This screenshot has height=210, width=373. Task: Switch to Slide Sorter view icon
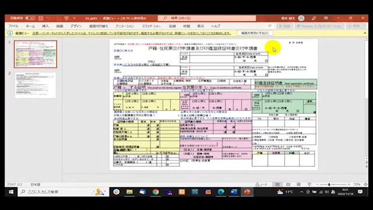point(288,184)
